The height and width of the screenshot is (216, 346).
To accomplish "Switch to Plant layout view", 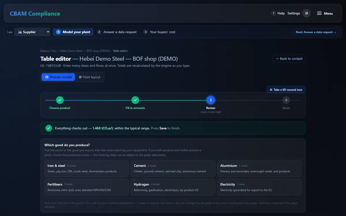I will [89, 77].
